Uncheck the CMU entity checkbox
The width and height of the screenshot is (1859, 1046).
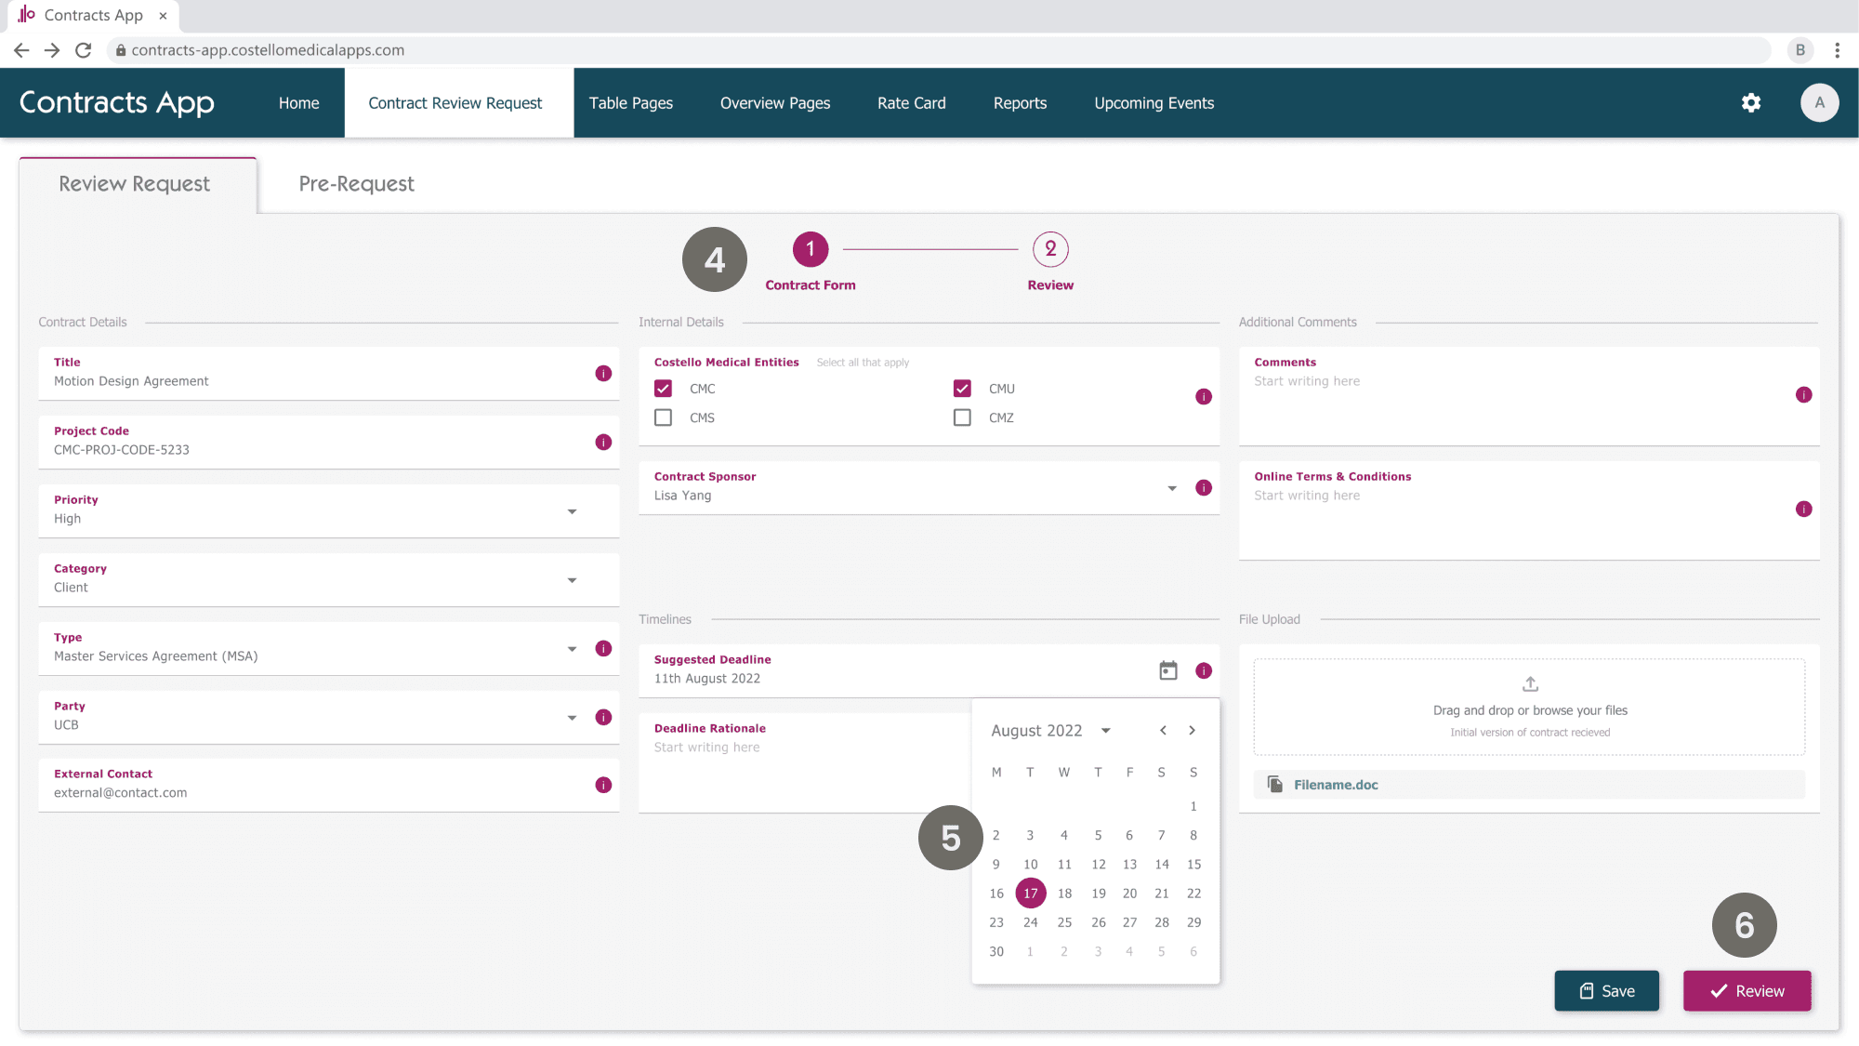[962, 388]
